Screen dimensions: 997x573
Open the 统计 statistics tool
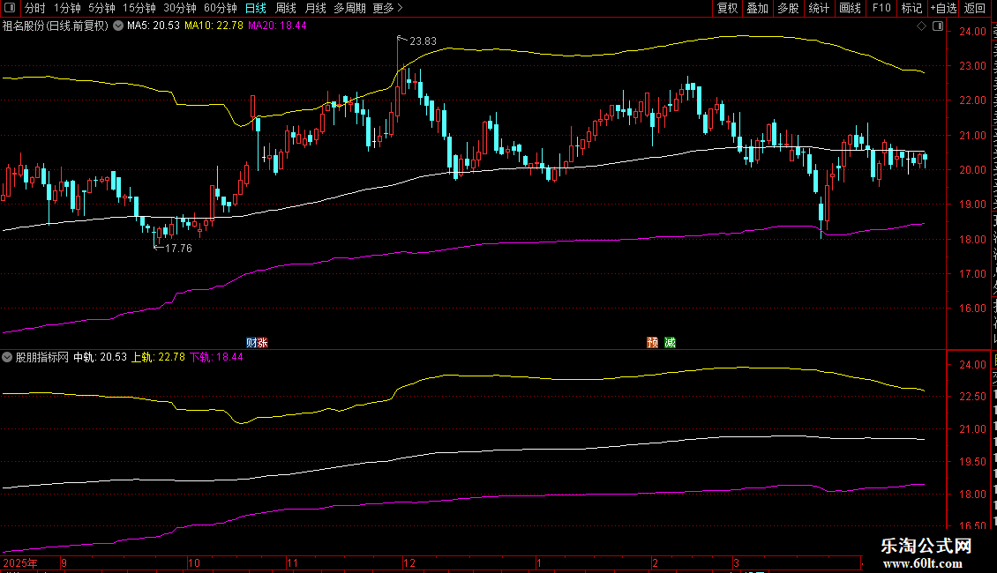819,8
